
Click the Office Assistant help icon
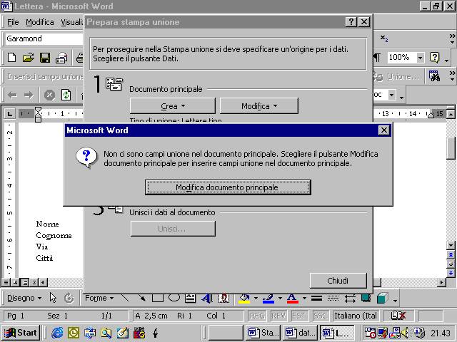click(434, 58)
